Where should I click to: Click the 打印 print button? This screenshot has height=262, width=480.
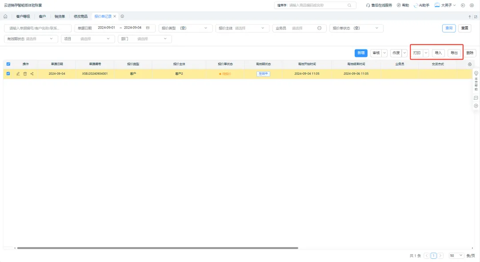pyautogui.click(x=417, y=53)
